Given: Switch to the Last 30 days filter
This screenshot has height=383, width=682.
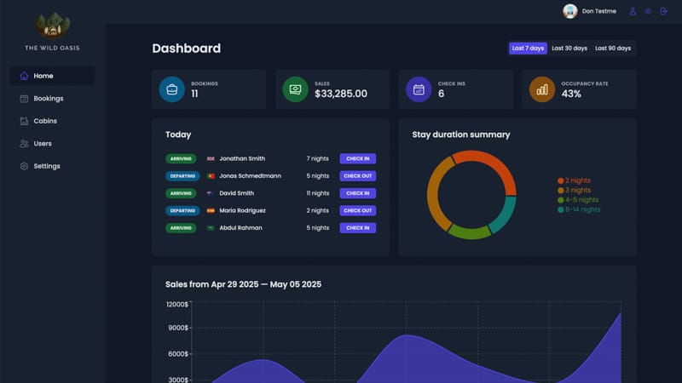Looking at the screenshot, I should click(x=569, y=49).
